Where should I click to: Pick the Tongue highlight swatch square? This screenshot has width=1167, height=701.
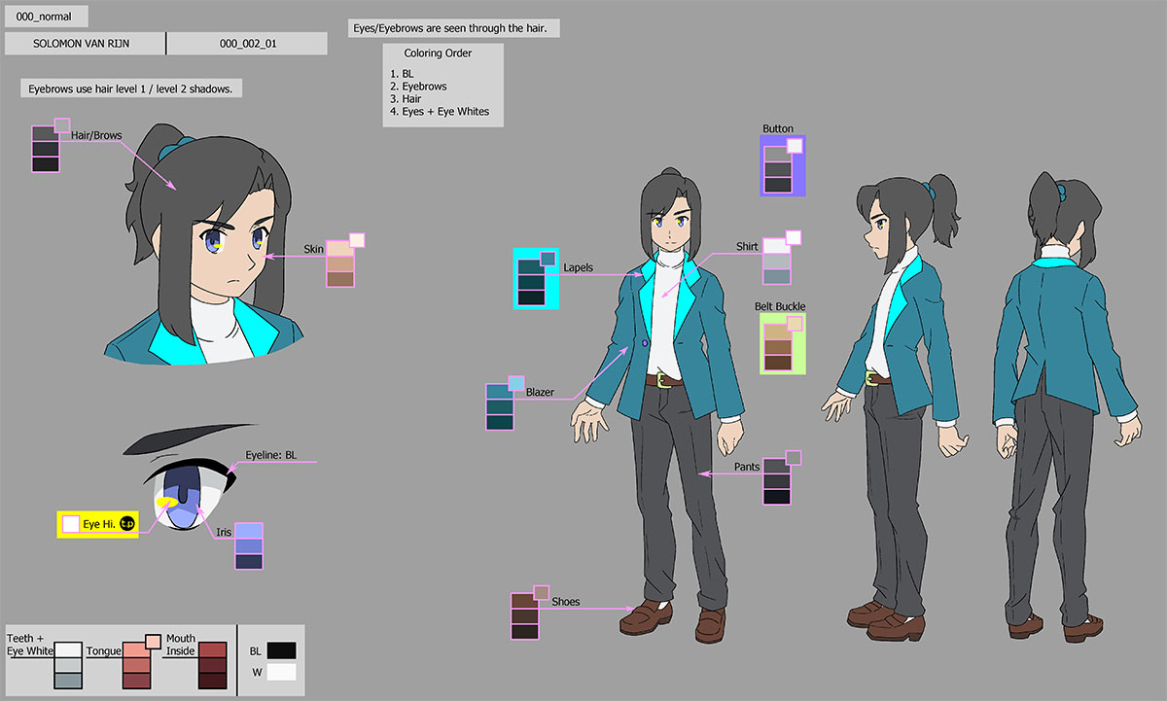point(153,641)
